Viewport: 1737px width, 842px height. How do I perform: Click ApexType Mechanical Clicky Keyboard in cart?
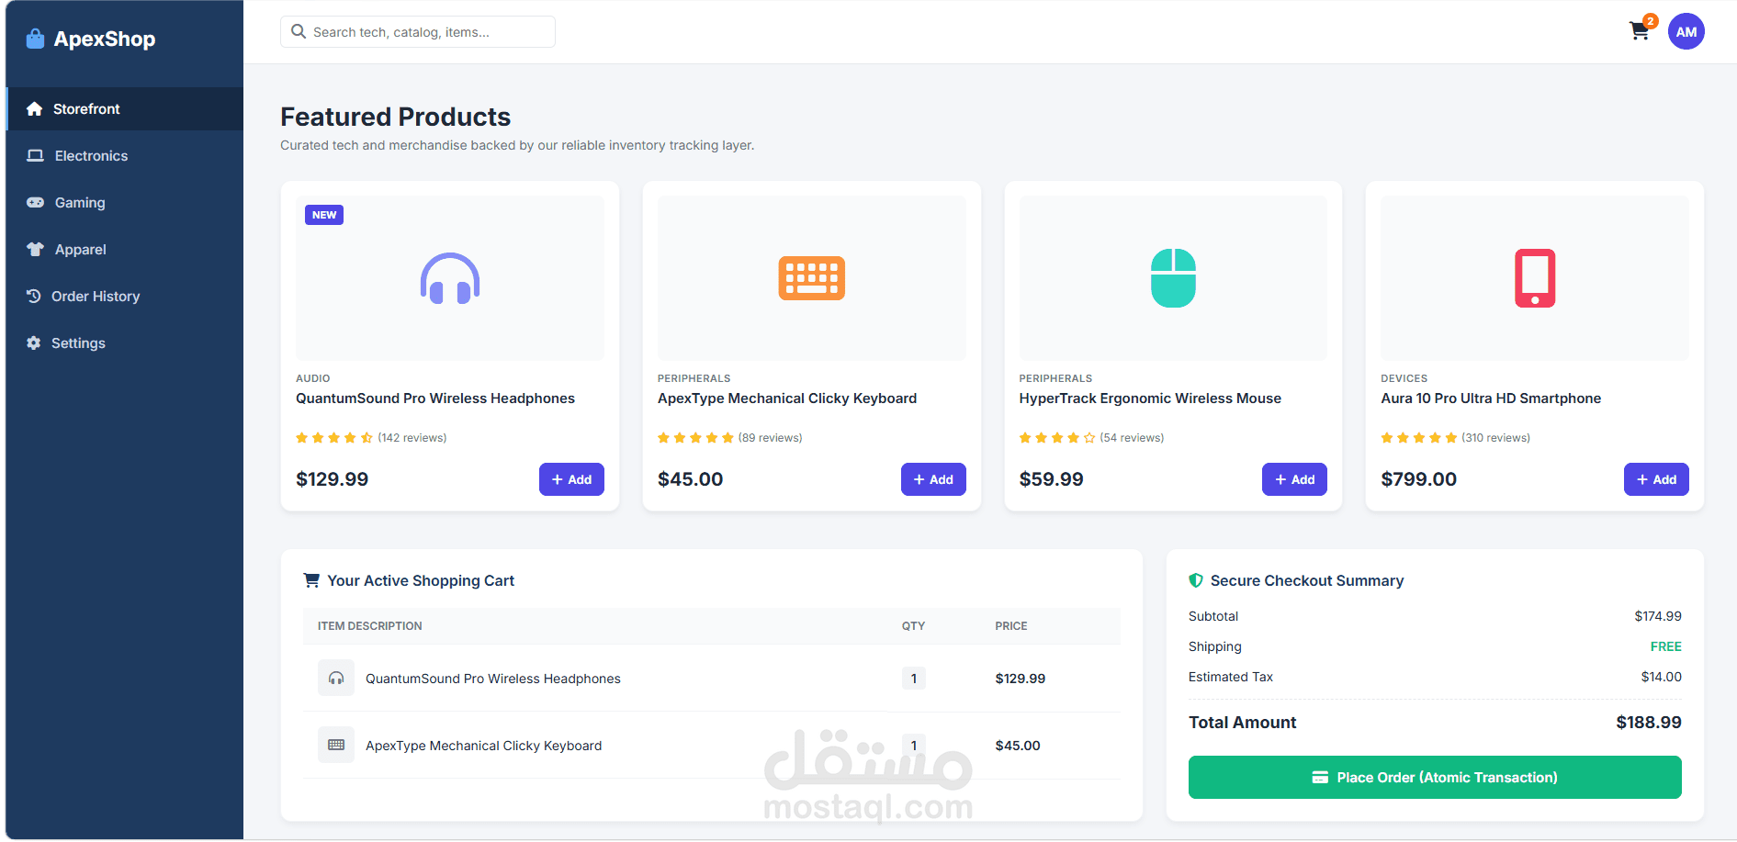click(484, 746)
